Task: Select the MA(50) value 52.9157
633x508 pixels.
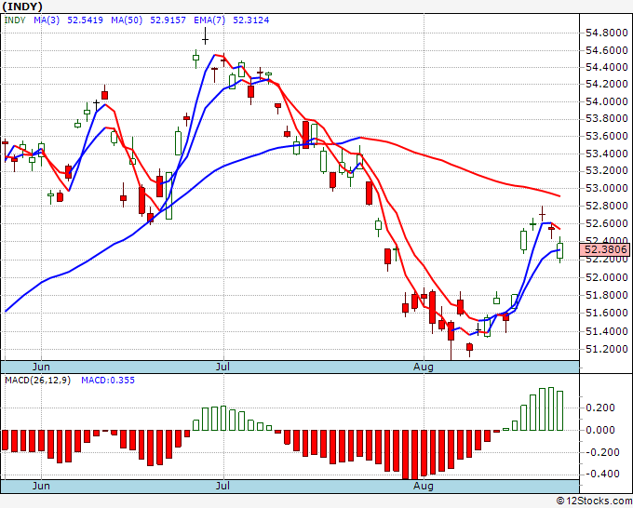Action: pyautogui.click(x=168, y=20)
